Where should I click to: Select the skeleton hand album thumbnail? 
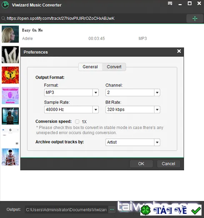tap(10, 55)
